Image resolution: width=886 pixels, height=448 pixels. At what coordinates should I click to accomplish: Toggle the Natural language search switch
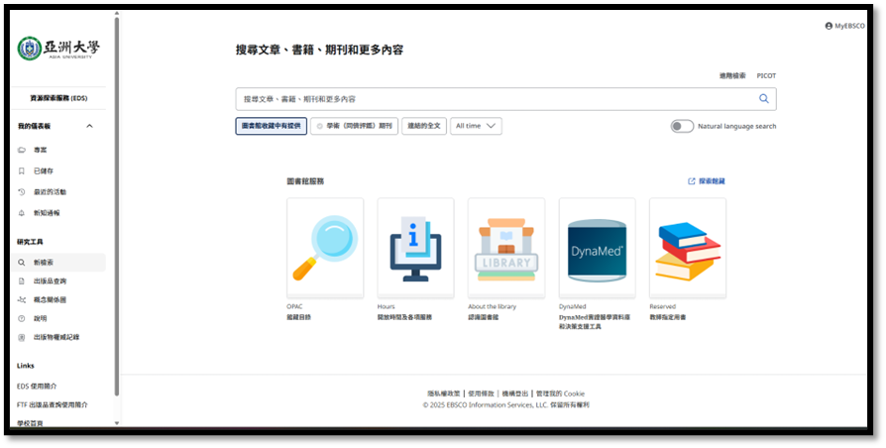tap(682, 126)
